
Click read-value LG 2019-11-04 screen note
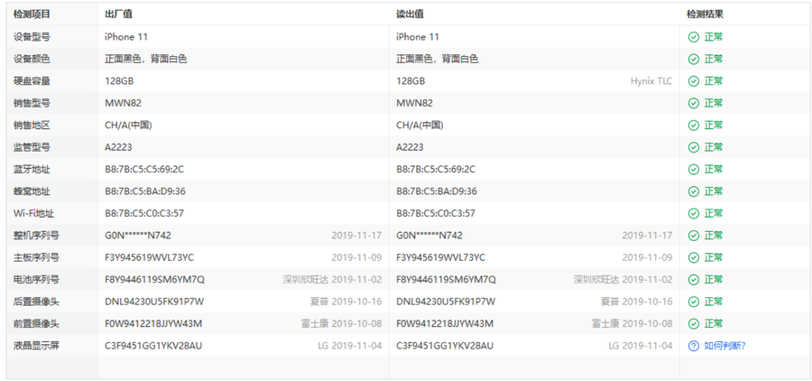coord(641,346)
